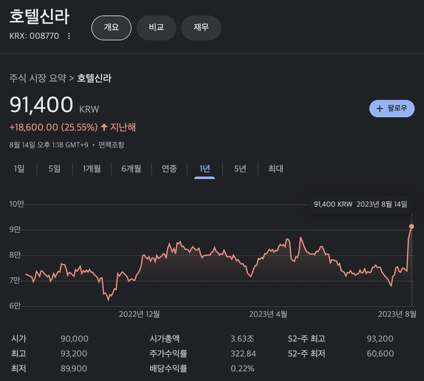
Task: Click the +18,600.00 (25.55%) change text
Action: click(53, 127)
